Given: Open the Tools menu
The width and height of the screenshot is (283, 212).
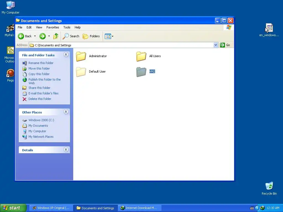Looking at the screenshot, I should [x=67, y=27].
